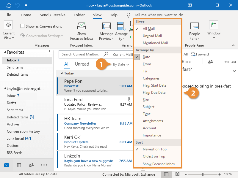Click the Reverse Sort up-down arrows icon

click(x=131, y=23)
